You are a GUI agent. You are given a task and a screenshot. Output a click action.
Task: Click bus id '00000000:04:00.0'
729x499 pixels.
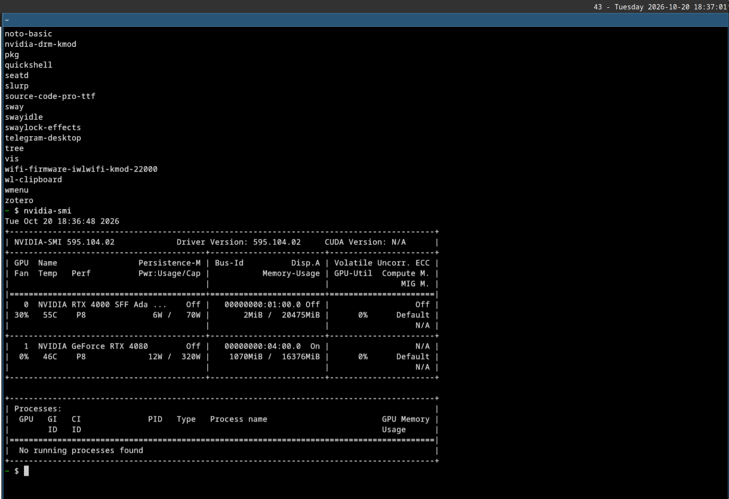[x=263, y=346]
